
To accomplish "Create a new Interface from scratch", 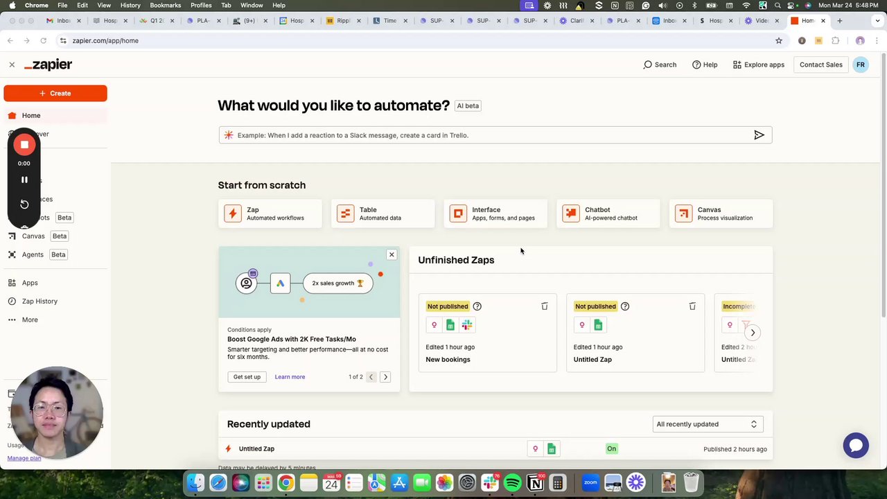I will 495,213.
